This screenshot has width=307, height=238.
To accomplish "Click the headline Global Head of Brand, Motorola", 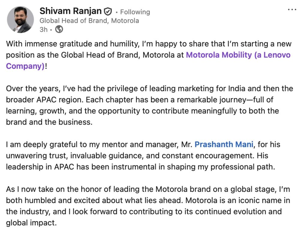I will coord(89,21).
